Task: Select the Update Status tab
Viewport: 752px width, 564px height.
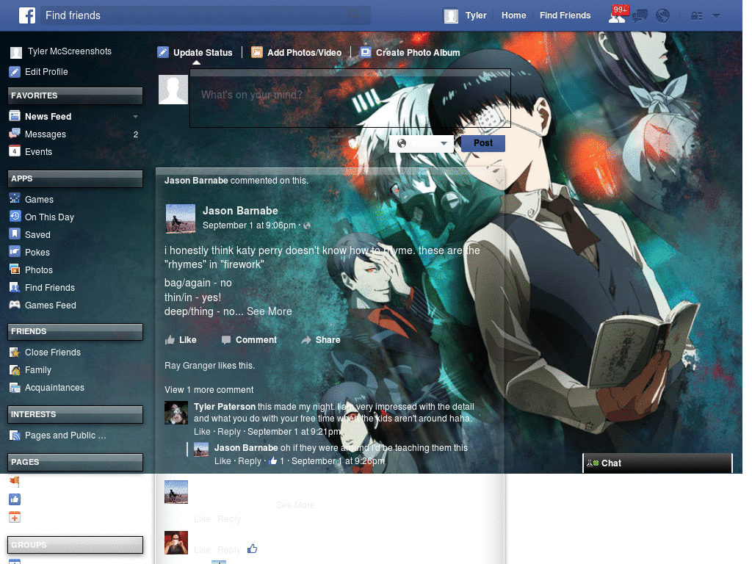Action: click(x=195, y=52)
